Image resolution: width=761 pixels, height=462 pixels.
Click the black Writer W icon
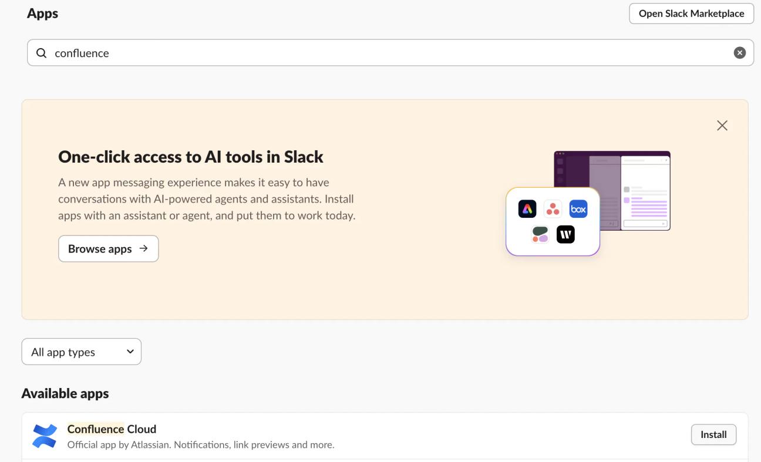(x=565, y=235)
